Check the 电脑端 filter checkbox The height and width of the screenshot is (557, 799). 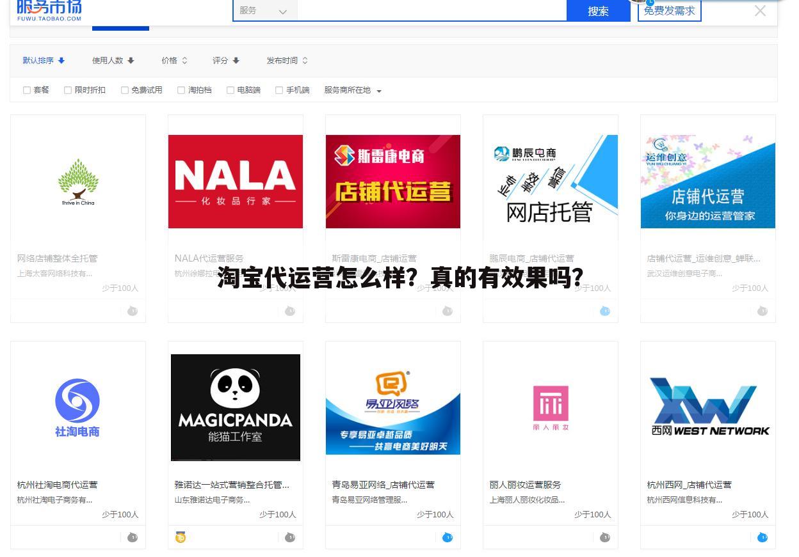(230, 90)
